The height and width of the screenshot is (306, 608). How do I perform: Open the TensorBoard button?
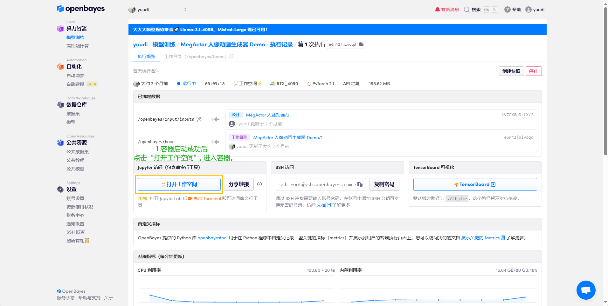[x=475, y=184]
